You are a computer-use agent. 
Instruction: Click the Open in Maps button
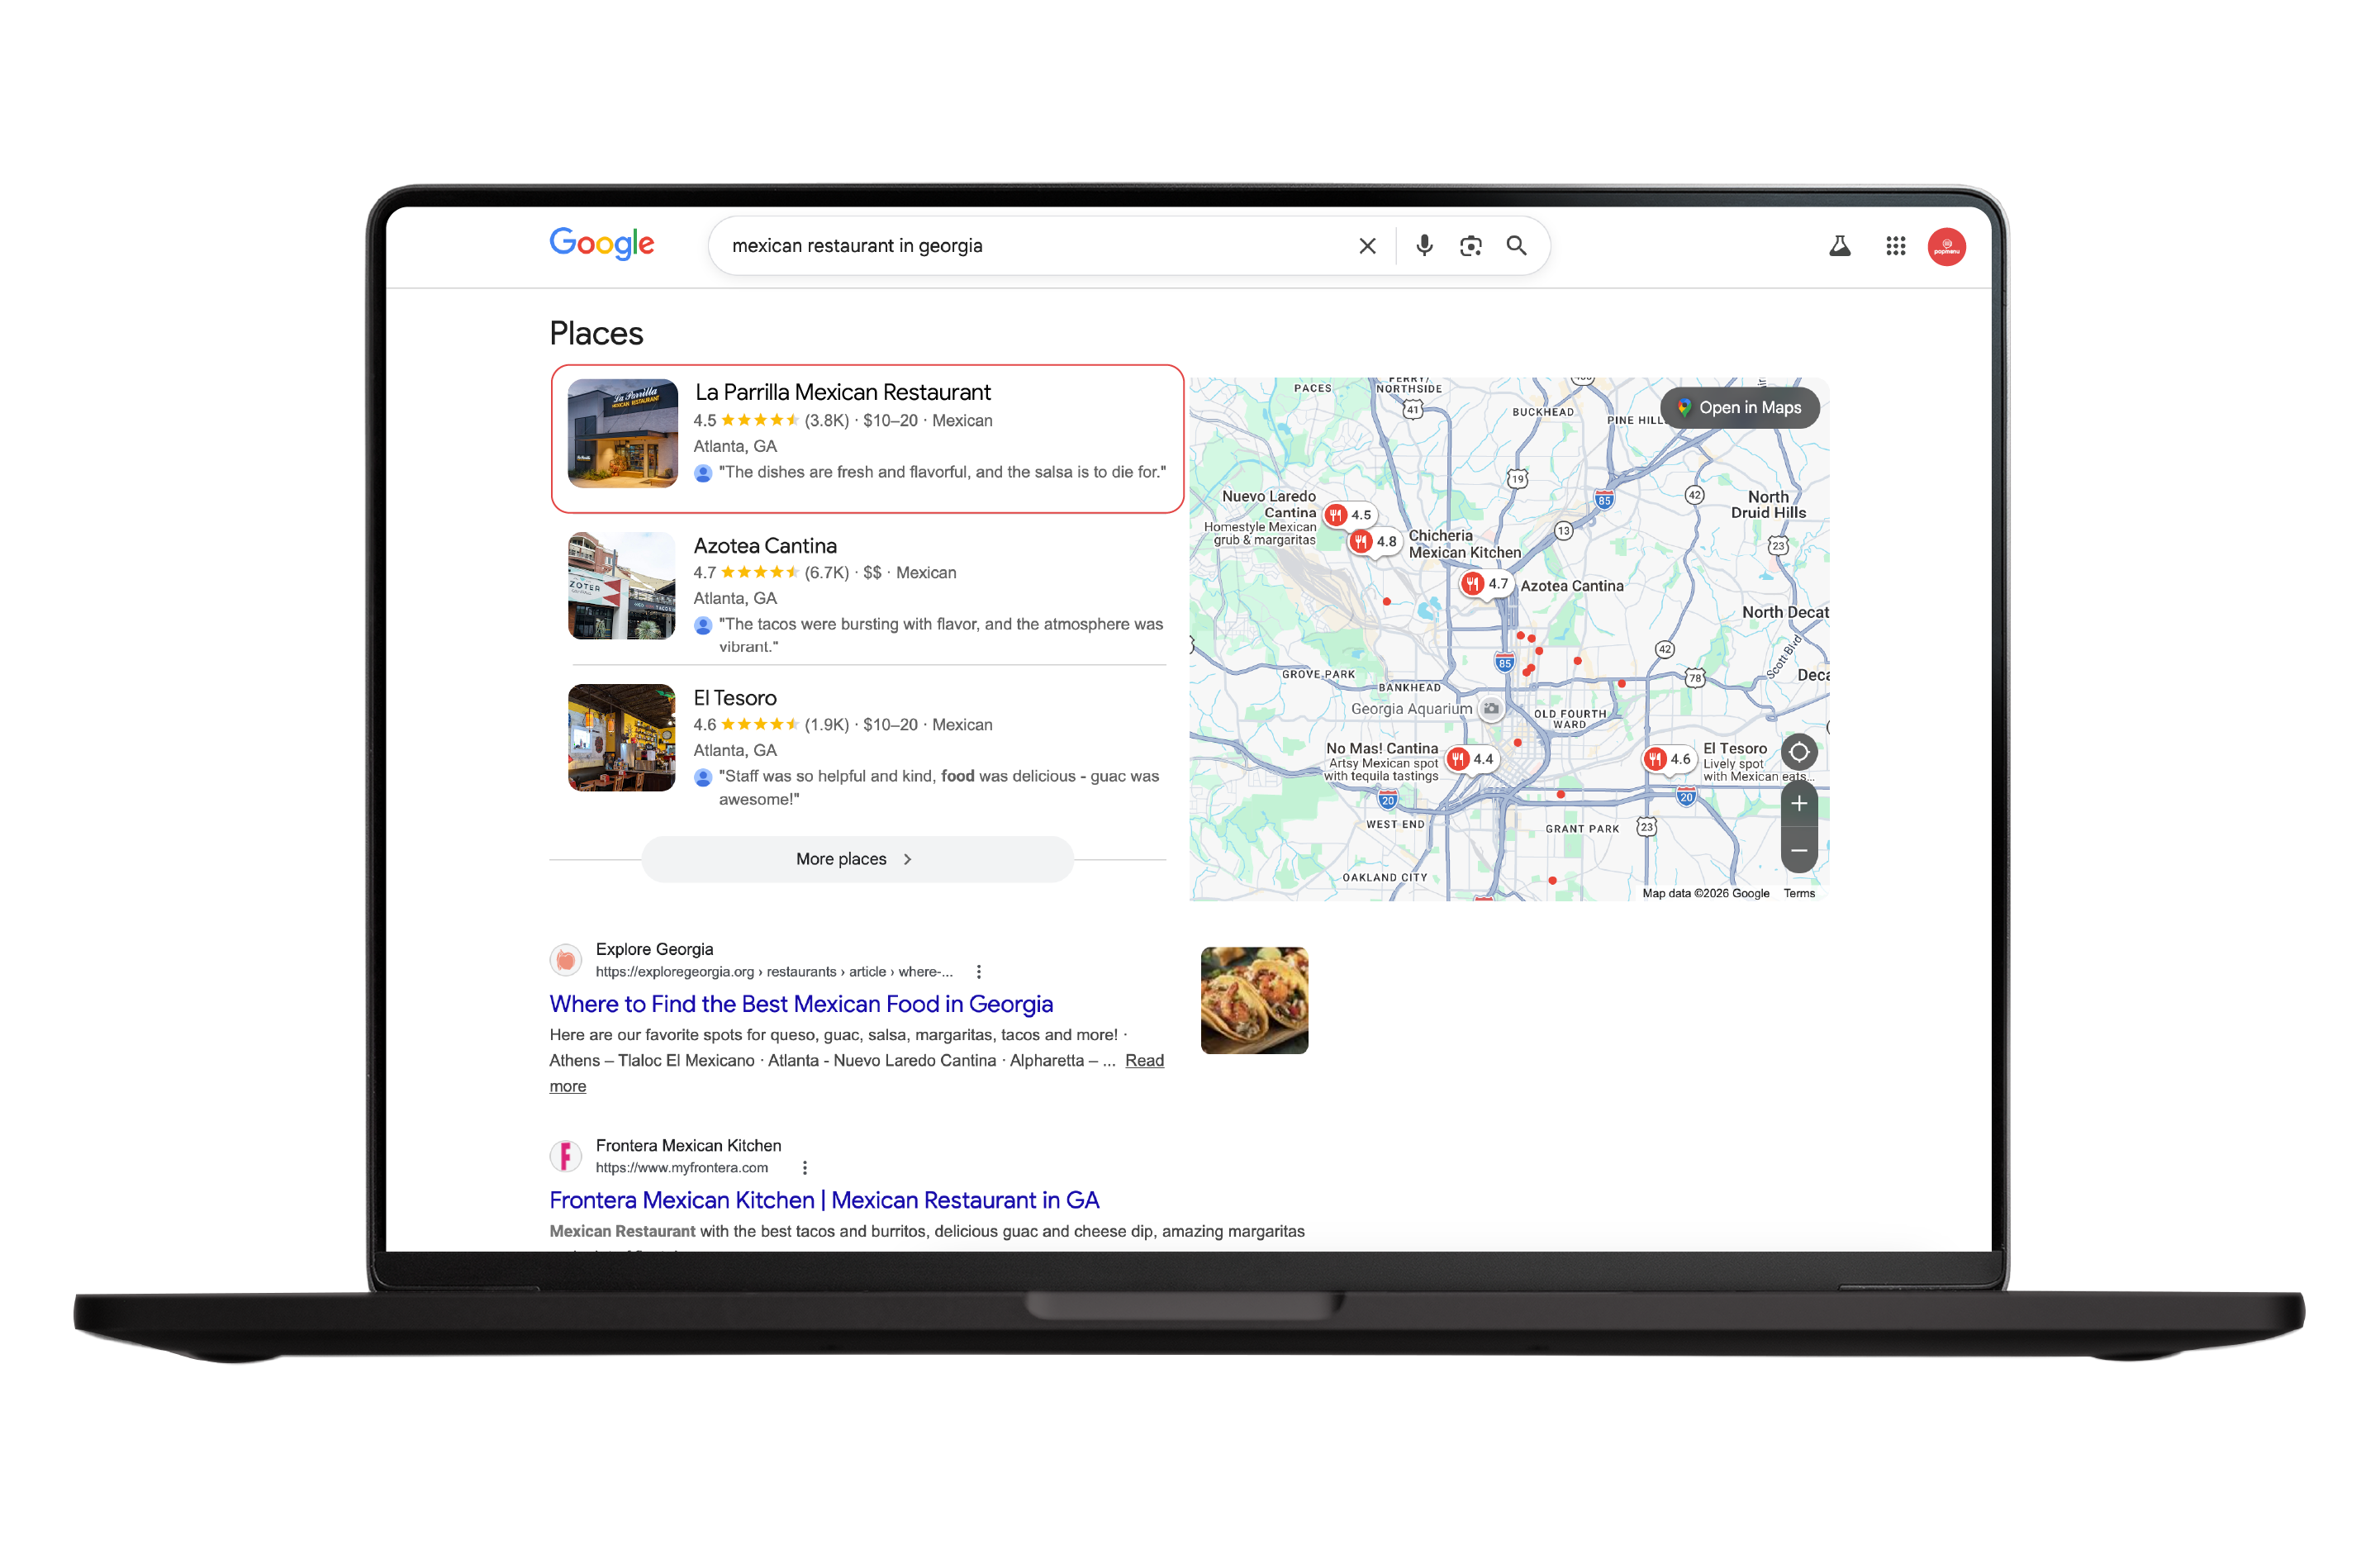[1740, 407]
